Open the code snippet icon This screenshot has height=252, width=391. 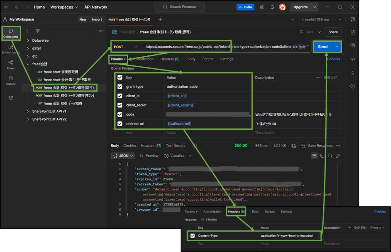click(x=353, y=59)
